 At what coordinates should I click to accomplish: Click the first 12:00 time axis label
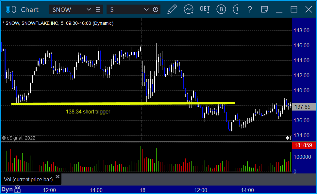coord(49,190)
